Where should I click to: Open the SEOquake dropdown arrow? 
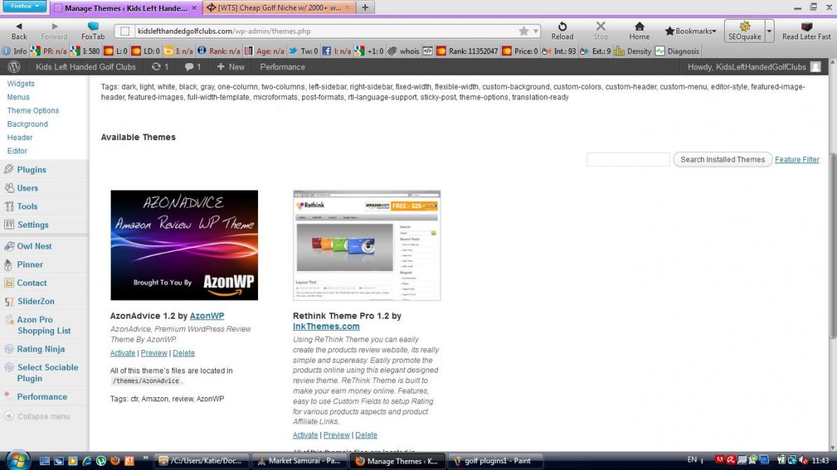(x=769, y=31)
